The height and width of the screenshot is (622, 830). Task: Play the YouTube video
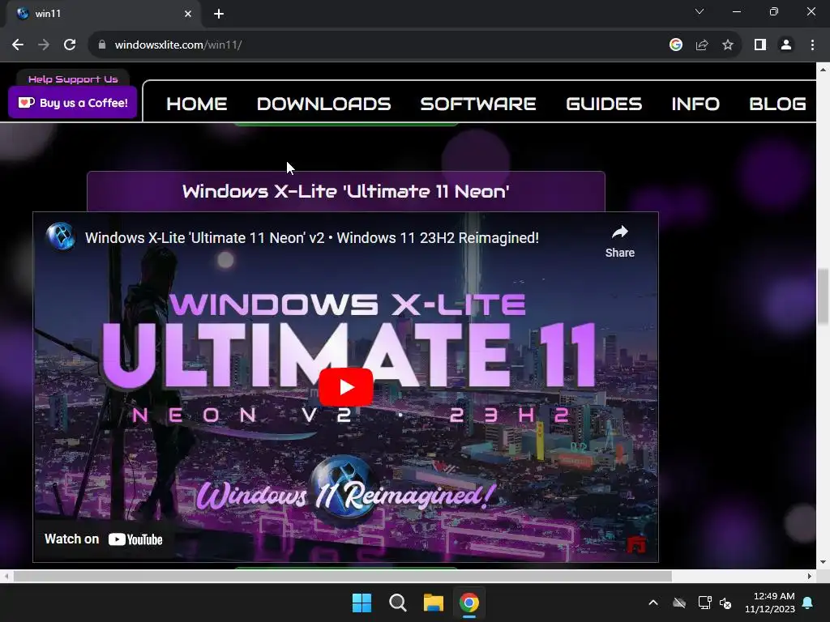(345, 387)
